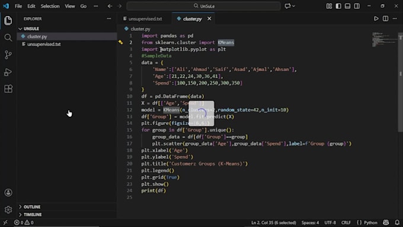This screenshot has width=403, height=227.
Task: Open the remote window indicator in status bar
Action: point(5,222)
